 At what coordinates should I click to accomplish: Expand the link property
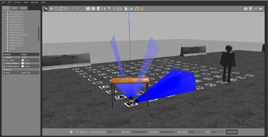tap(4, 73)
